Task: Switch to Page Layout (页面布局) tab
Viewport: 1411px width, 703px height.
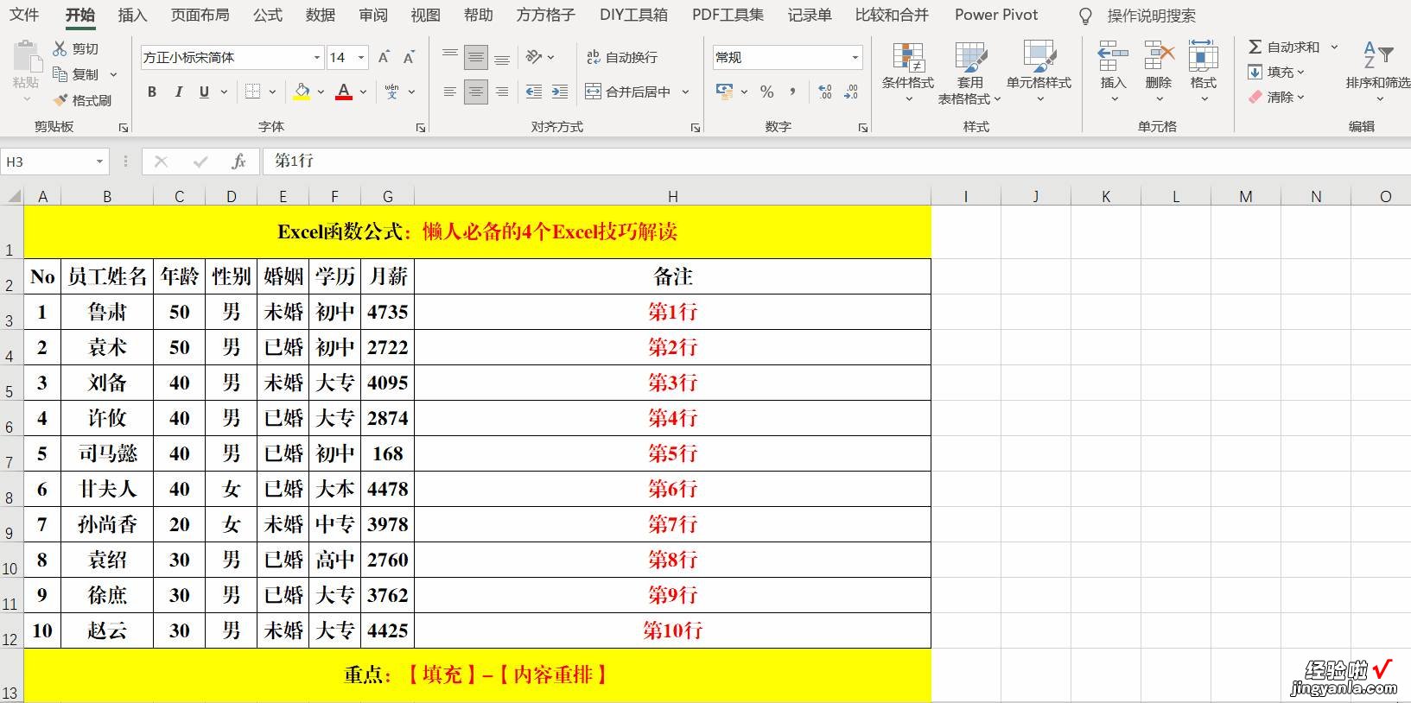Action: pyautogui.click(x=200, y=15)
